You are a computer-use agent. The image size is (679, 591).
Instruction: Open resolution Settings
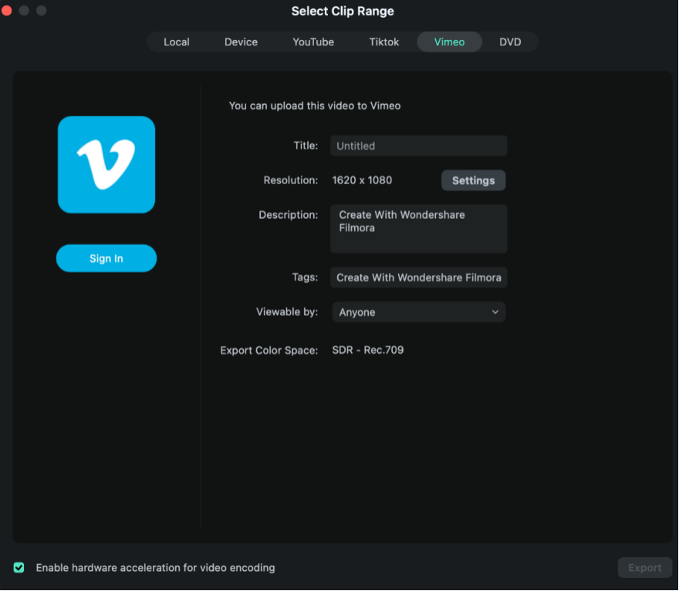tap(473, 180)
